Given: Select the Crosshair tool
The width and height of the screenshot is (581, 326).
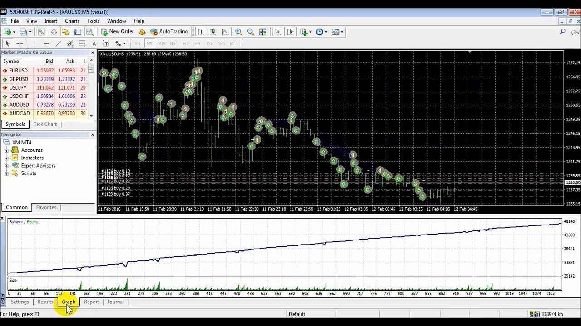Looking at the screenshot, I should [20, 43].
